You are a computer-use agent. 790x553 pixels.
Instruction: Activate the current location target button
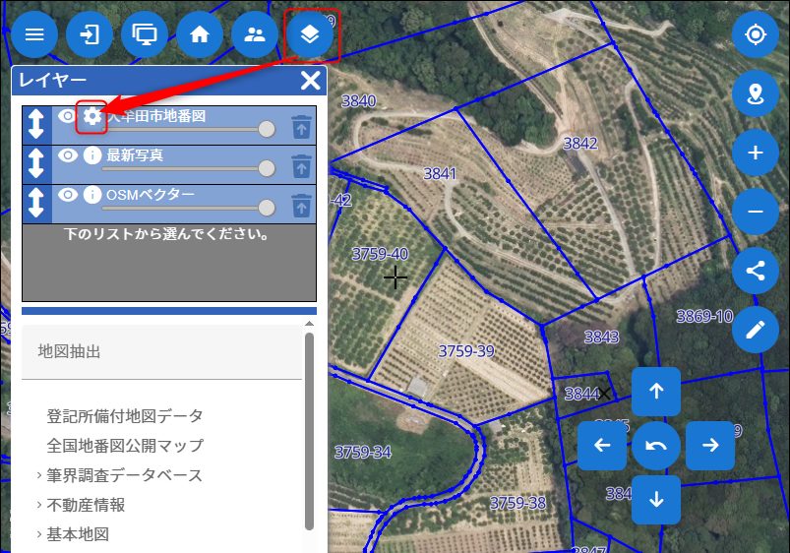pos(756,34)
